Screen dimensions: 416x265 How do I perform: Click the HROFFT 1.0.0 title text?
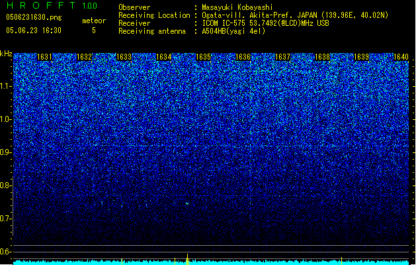[x=52, y=5]
